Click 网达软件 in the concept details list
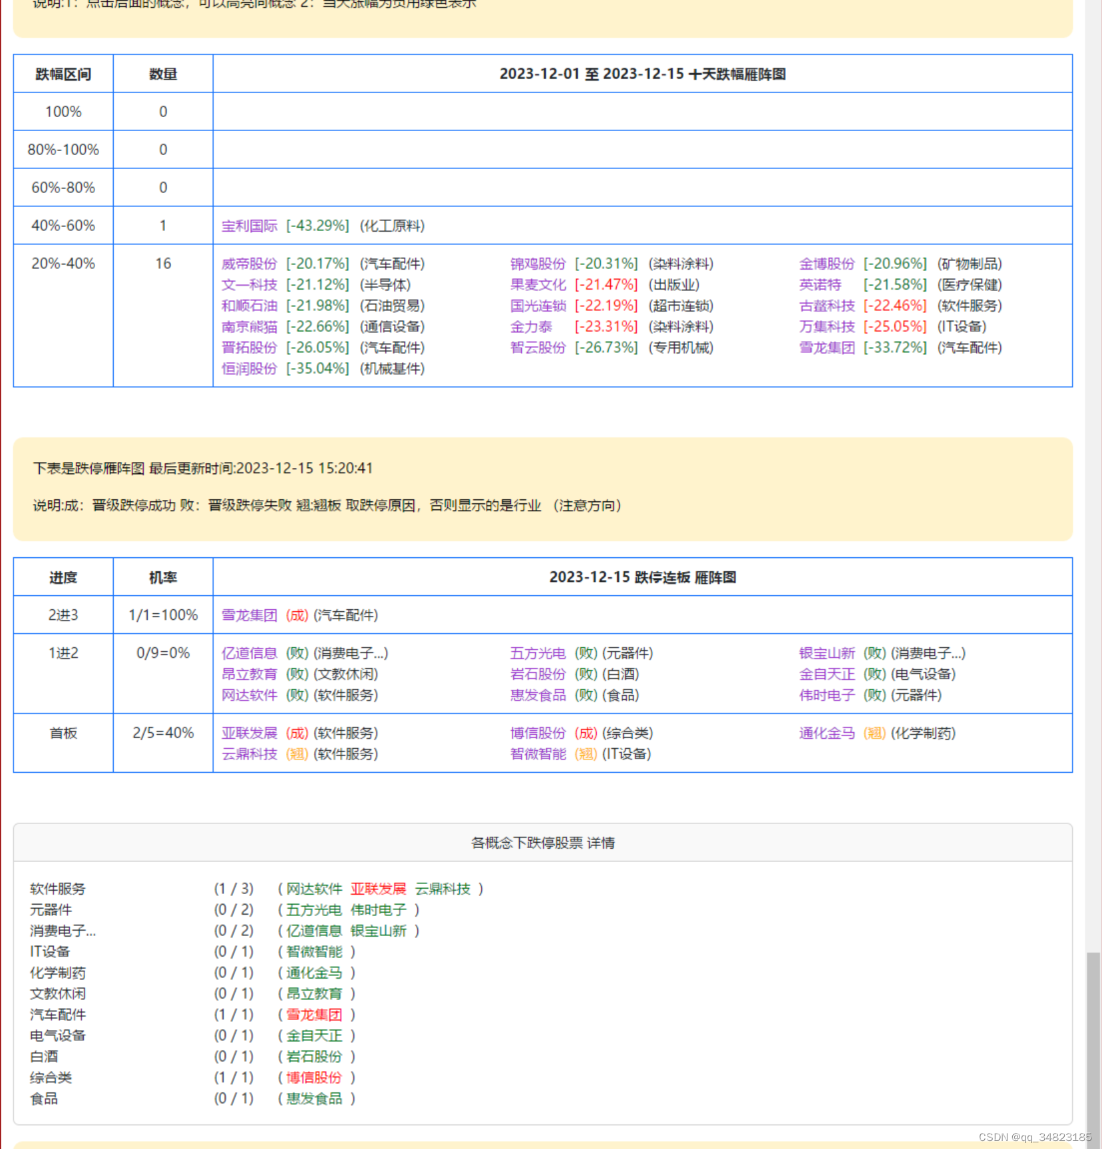The image size is (1102, 1149). click(x=314, y=889)
